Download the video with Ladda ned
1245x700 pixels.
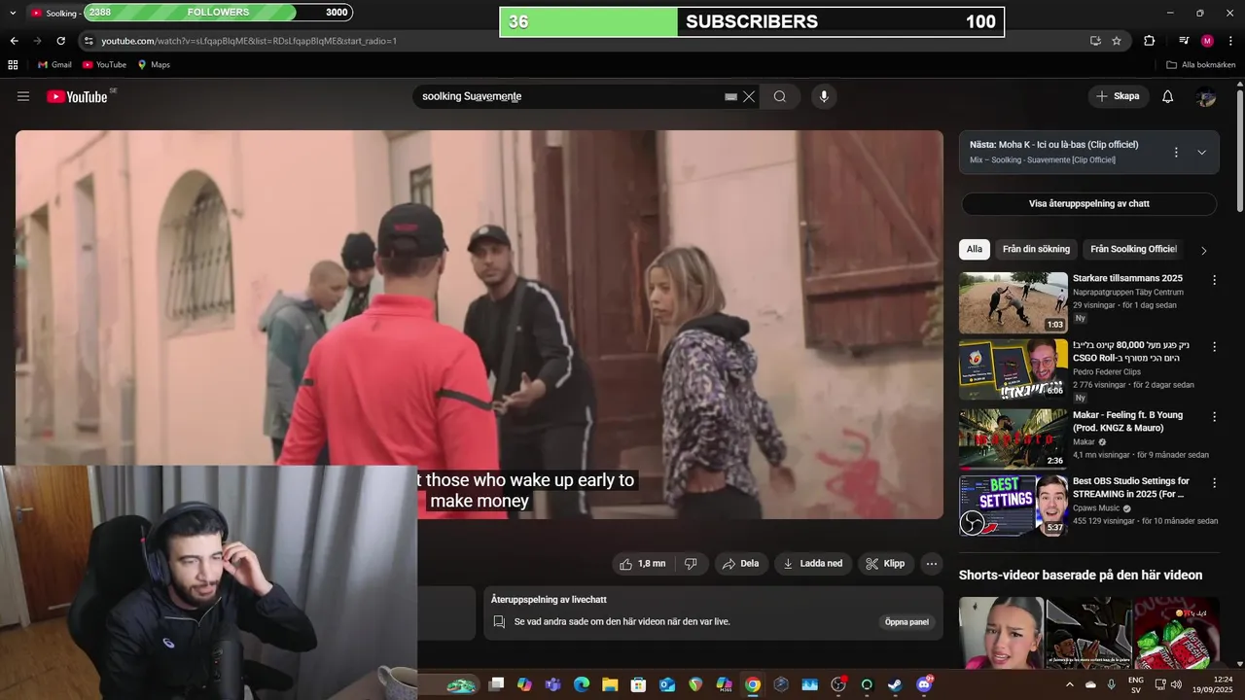[x=813, y=564]
